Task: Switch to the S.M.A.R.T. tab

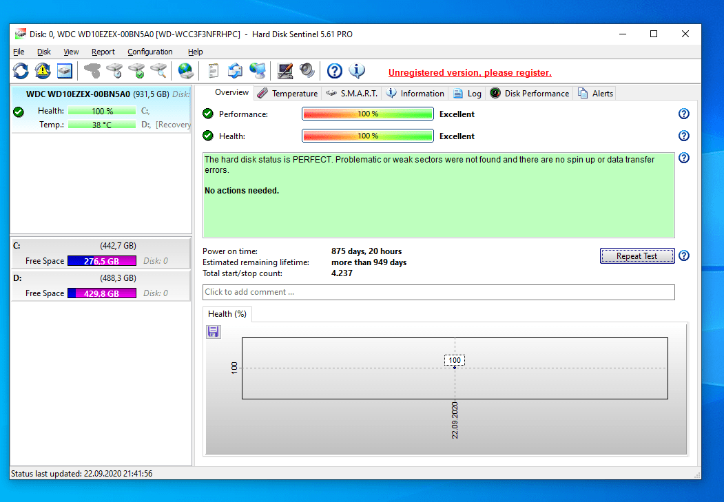Action: pos(351,93)
